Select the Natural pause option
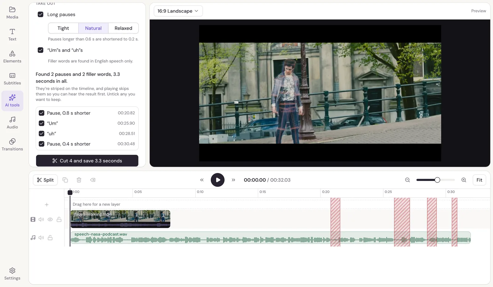 [x=93, y=28]
